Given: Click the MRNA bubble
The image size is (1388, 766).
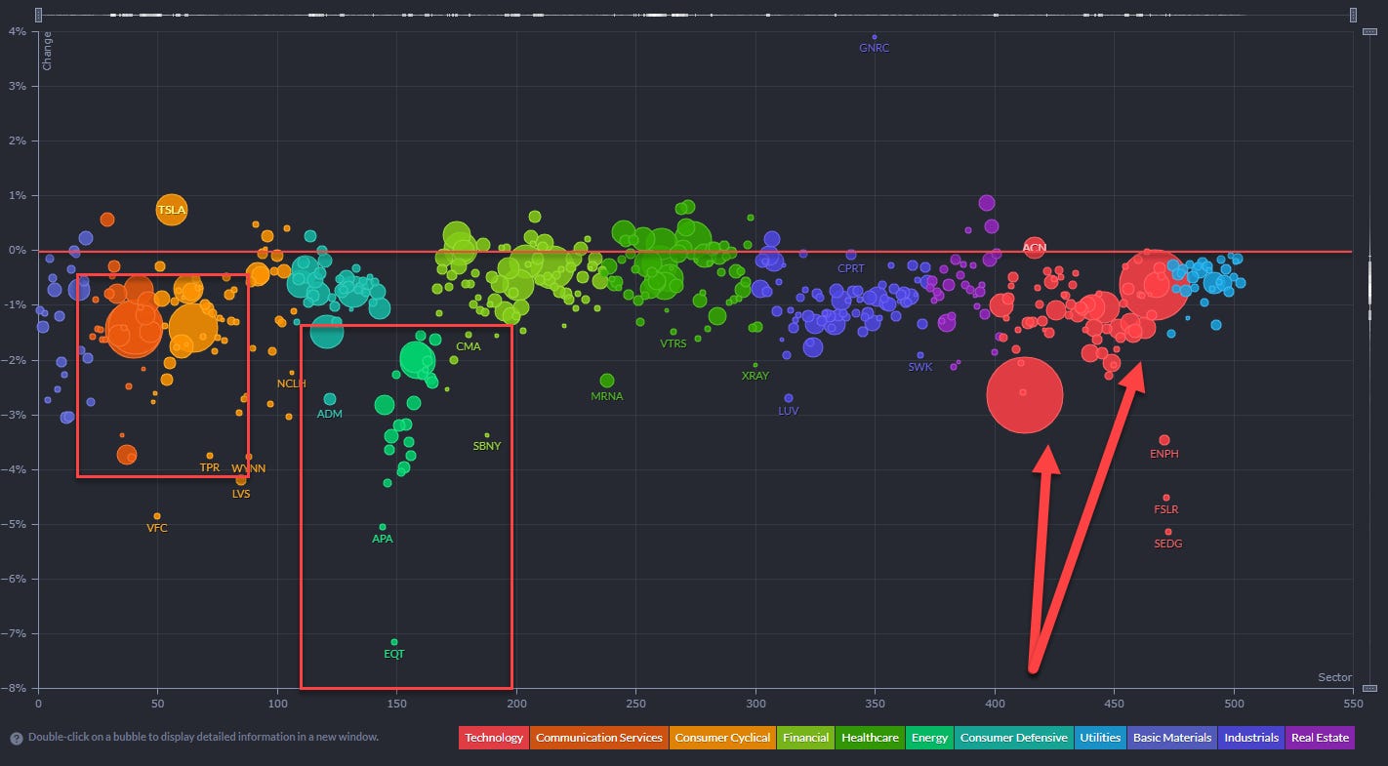Looking at the screenshot, I should pyautogui.click(x=607, y=381).
